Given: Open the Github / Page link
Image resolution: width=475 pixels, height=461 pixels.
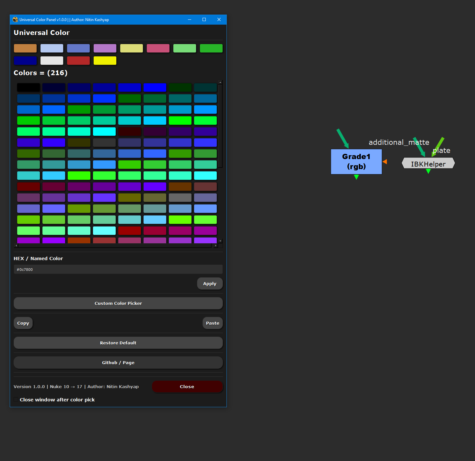Looking at the screenshot, I should point(118,363).
